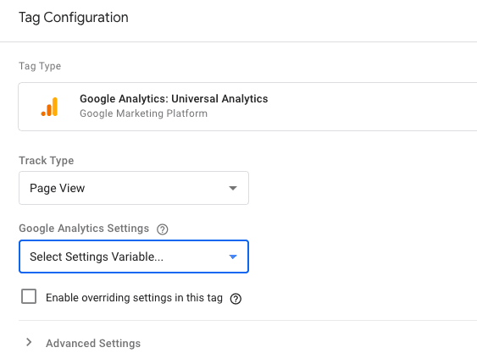The image size is (477, 364).
Task: Expand the Advanced Settings section
Action: click(x=84, y=343)
